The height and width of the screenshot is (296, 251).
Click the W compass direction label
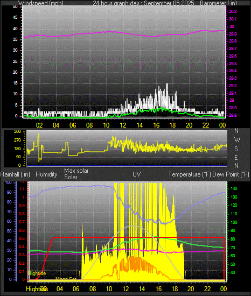(237, 140)
